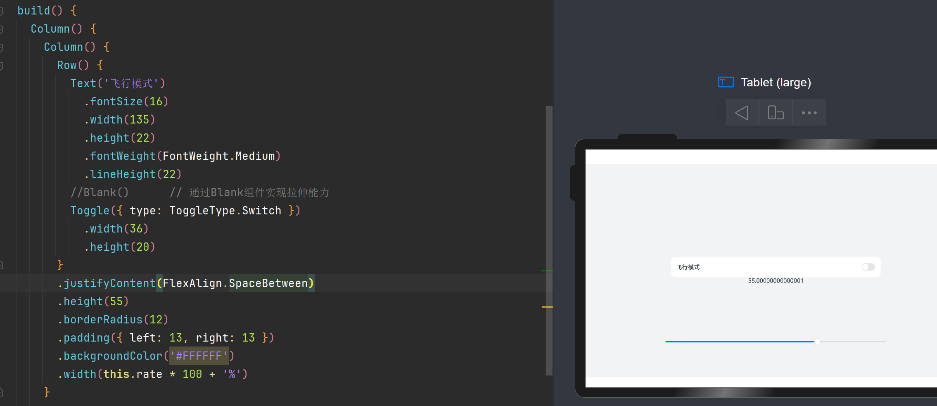Click the .borderRadius(12) line
Image resolution: width=937 pixels, height=406 pixels.
(113, 320)
